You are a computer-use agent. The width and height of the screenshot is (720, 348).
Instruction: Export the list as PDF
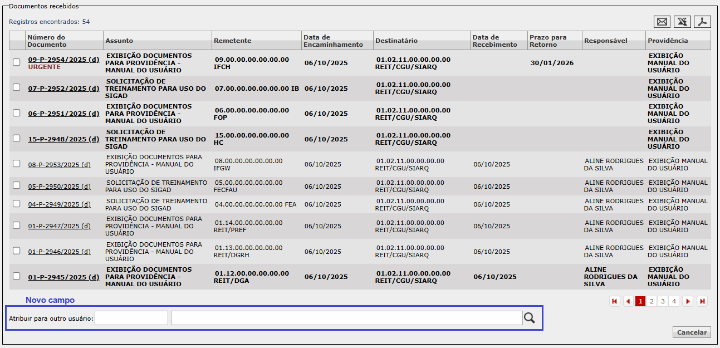[703, 22]
